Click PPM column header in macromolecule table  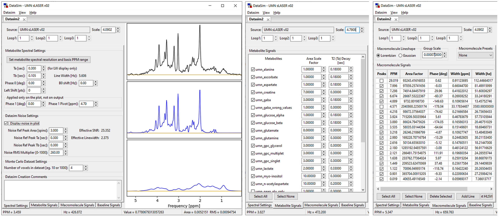(393, 74)
